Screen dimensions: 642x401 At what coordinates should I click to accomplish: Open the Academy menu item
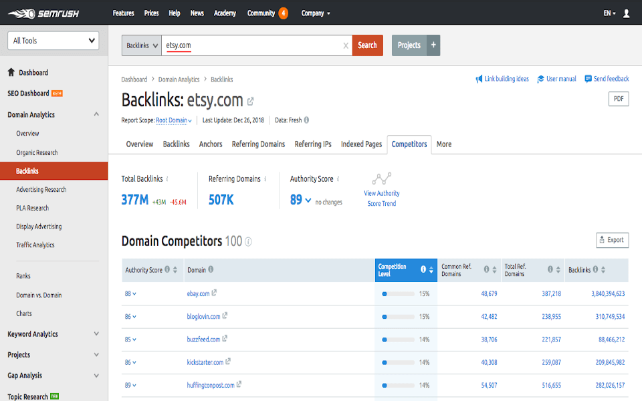tap(225, 13)
